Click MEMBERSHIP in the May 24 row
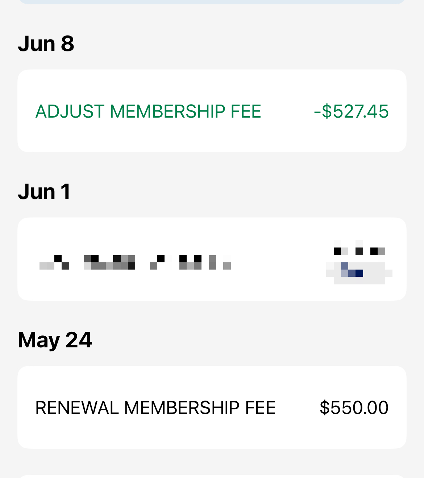 pyautogui.click(x=182, y=408)
